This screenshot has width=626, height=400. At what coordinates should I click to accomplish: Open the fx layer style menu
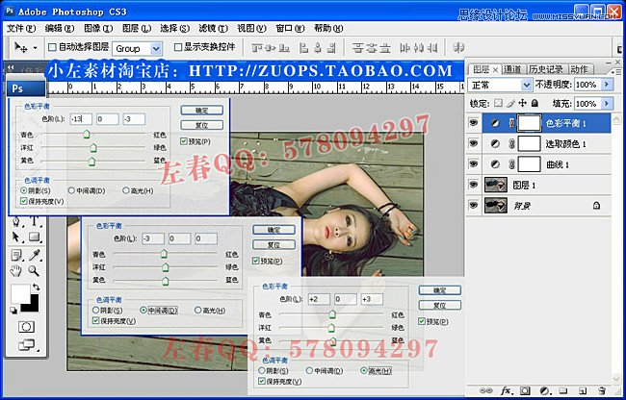(506, 390)
